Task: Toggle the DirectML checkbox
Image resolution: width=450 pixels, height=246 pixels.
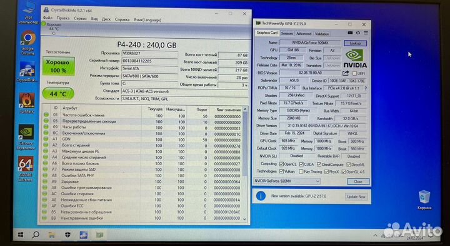Action: 348,165
